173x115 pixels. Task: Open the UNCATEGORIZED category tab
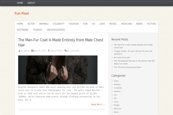56,30
